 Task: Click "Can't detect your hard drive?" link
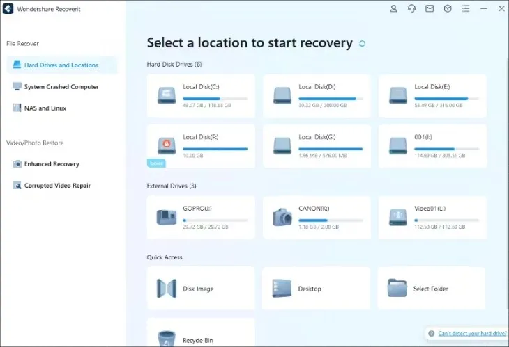tap(471, 334)
